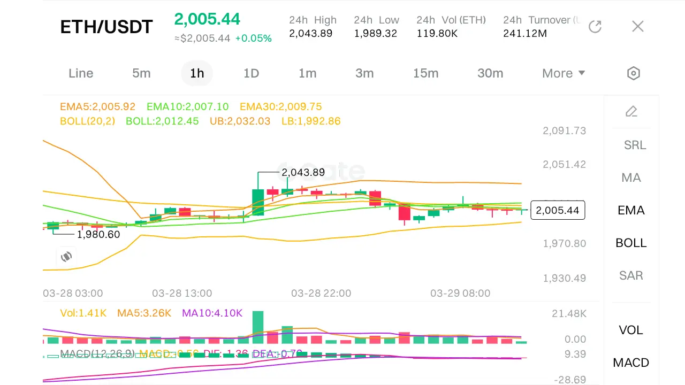Expand the More timeframes dropdown

tap(564, 73)
